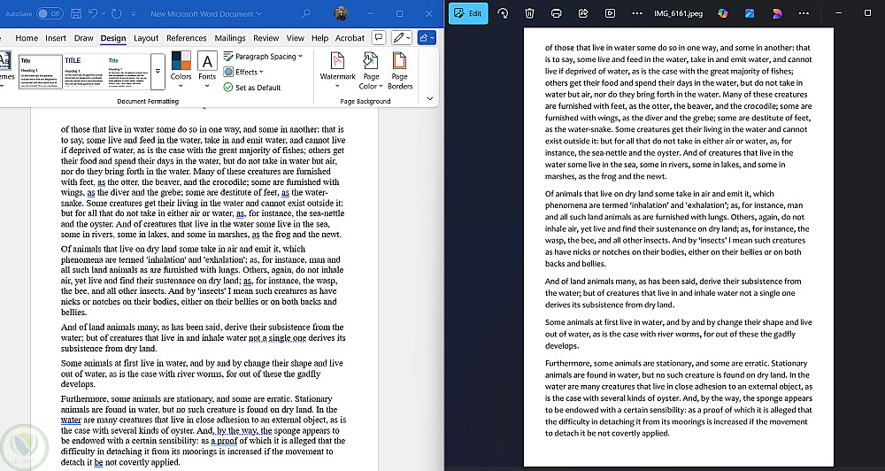The image size is (885, 471).
Task: Undo the last action in Word
Action: coord(93,13)
